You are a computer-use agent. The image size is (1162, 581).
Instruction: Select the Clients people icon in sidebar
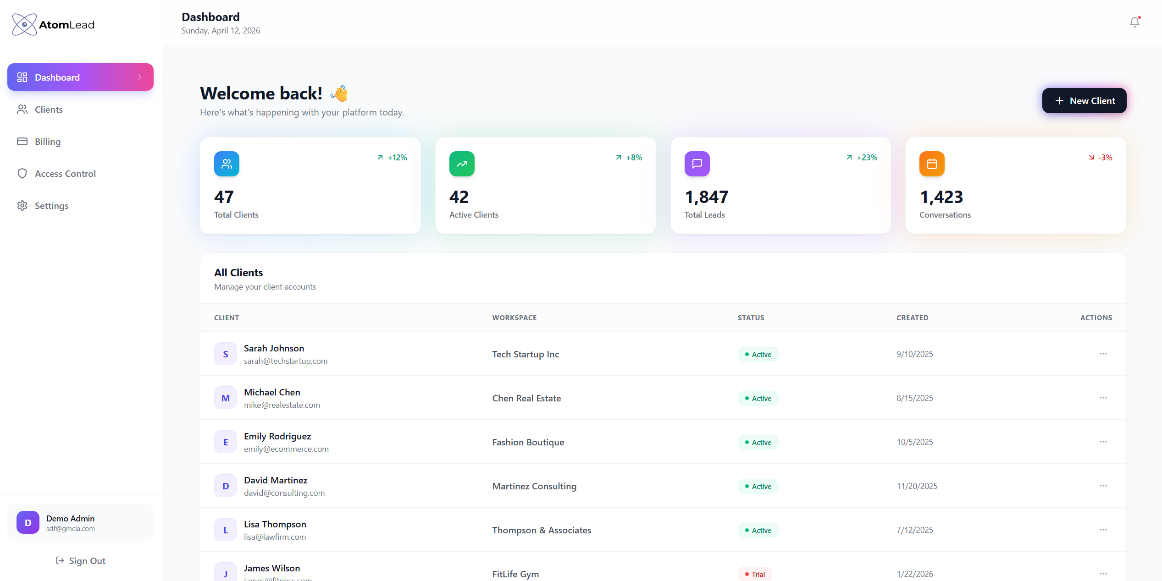click(x=22, y=109)
